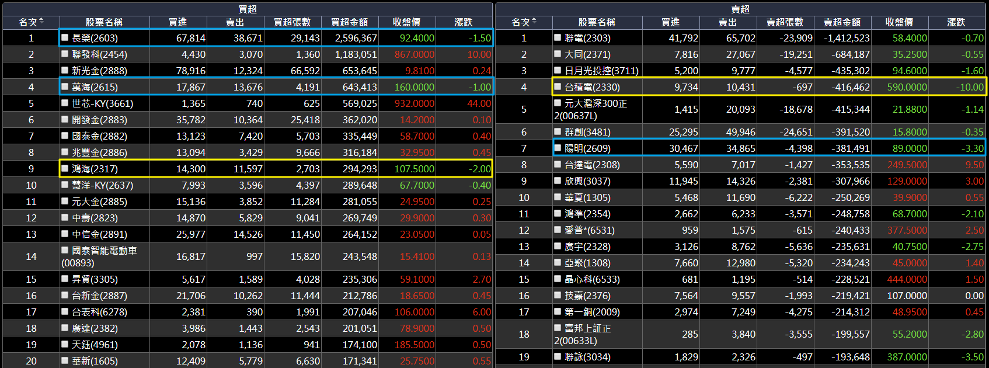Screen dimensions: 989x368
Task: Open the 亞聚(1308) stock name
Action: click(587, 263)
